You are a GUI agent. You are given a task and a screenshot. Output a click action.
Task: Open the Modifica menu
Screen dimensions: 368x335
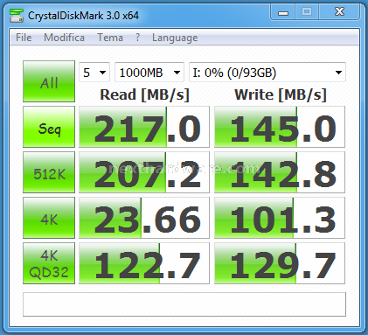tap(64, 38)
